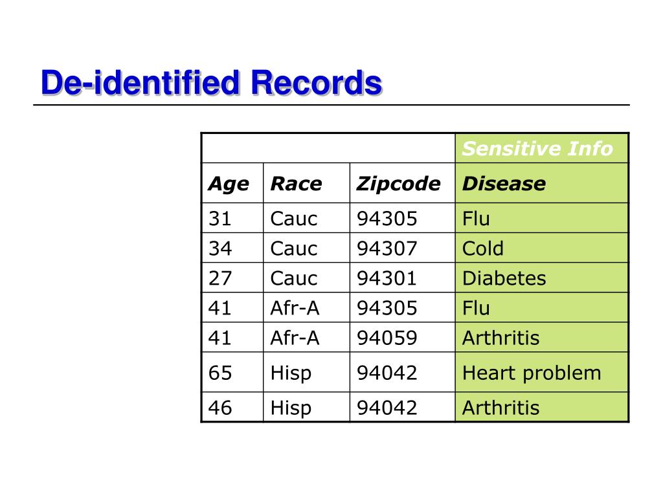The image size is (663, 497).
Task: Click the Disease column header
Action: point(542,183)
